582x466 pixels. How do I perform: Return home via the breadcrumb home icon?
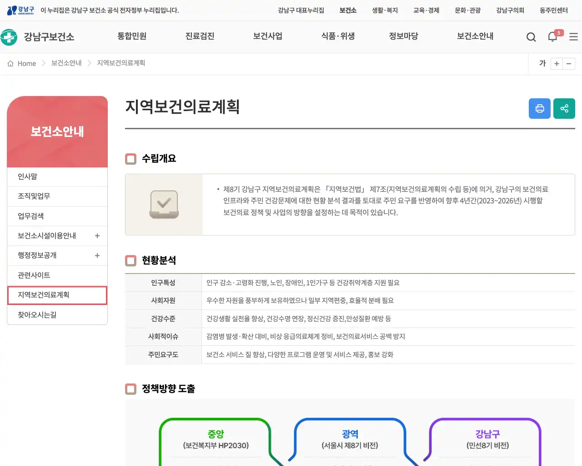10,63
